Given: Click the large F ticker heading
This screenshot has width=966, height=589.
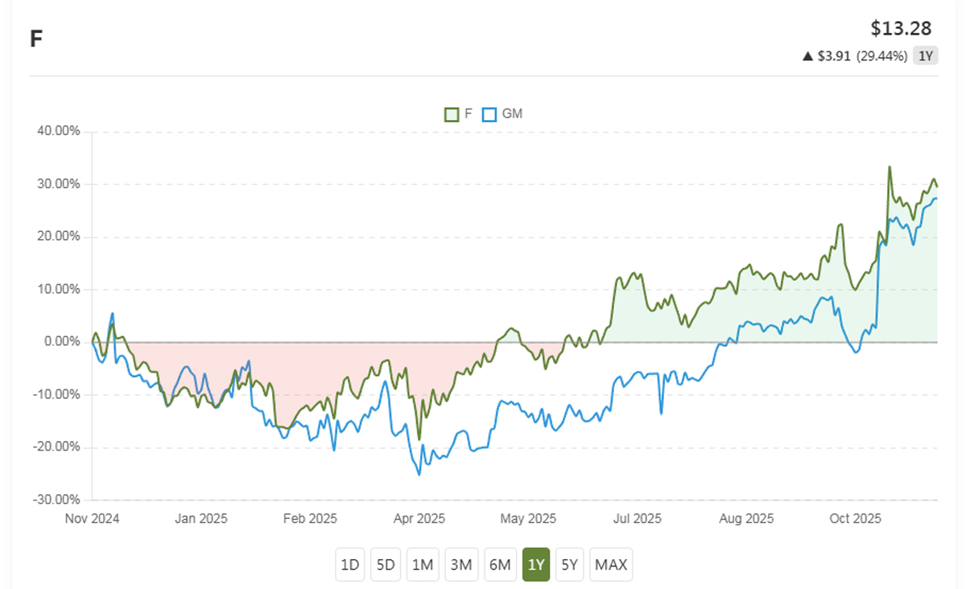Looking at the screenshot, I should [x=35, y=39].
